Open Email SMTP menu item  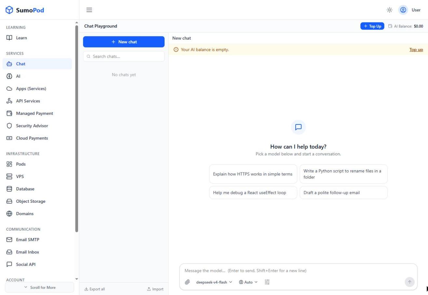coord(37,239)
